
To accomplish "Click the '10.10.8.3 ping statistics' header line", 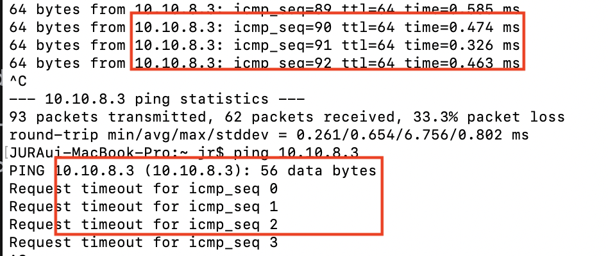I will [x=156, y=100].
